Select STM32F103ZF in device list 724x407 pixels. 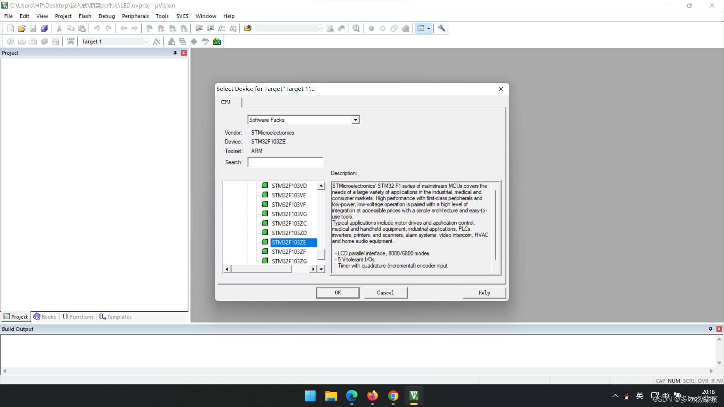point(289,252)
